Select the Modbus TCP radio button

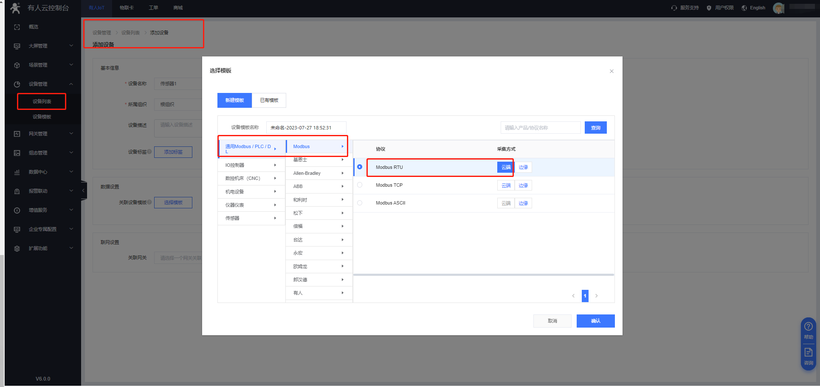point(360,185)
